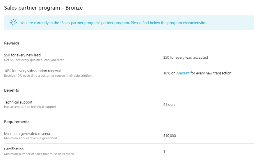Click the Benefits section header

pos(11,90)
